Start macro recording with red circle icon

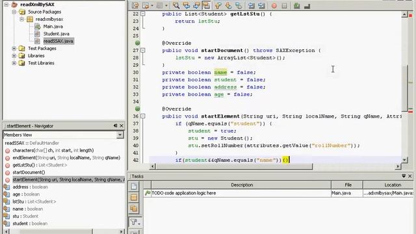(x=274, y=6)
